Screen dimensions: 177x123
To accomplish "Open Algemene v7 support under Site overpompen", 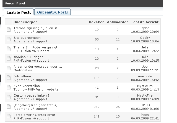I will point(30,41).
